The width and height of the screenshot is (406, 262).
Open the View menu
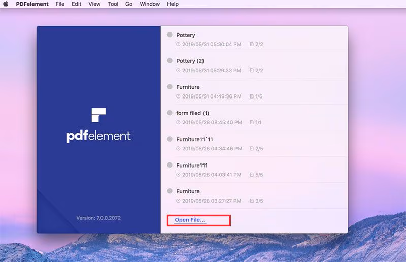pyautogui.click(x=94, y=4)
